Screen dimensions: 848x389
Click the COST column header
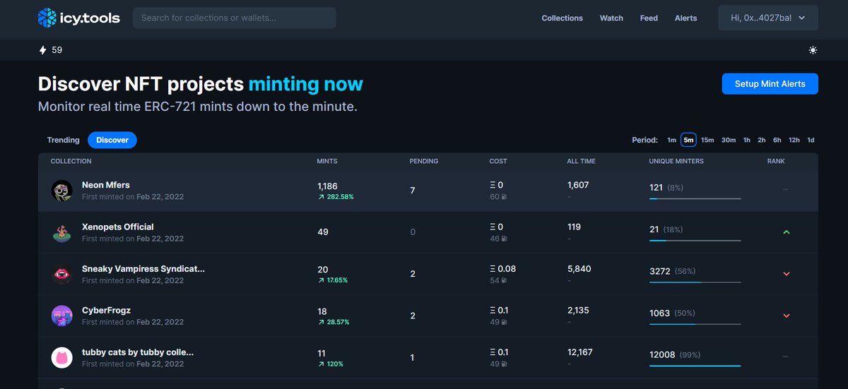[x=498, y=161]
